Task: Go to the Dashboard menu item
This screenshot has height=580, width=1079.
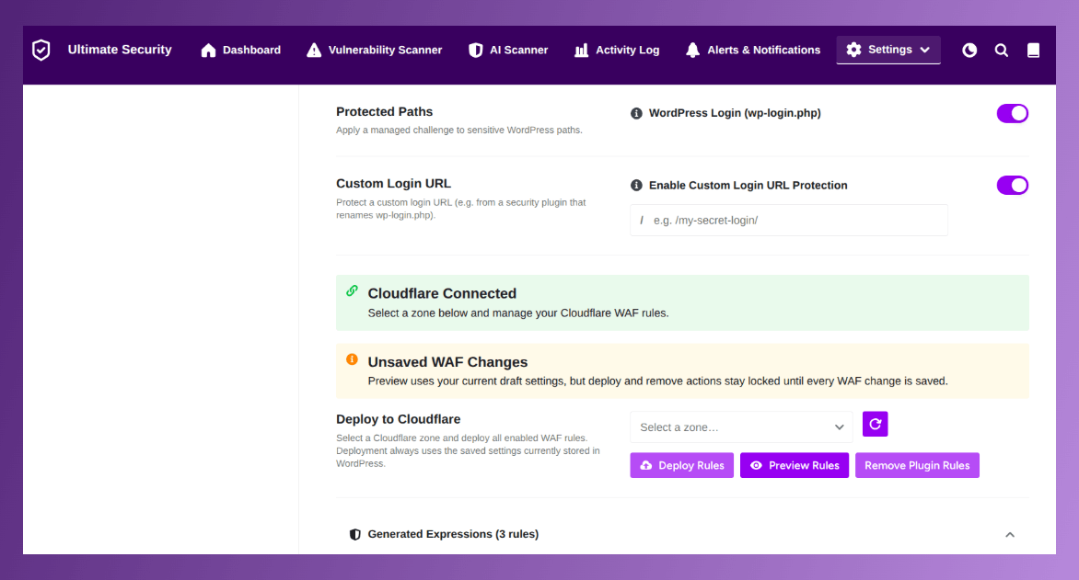Action: click(x=241, y=51)
